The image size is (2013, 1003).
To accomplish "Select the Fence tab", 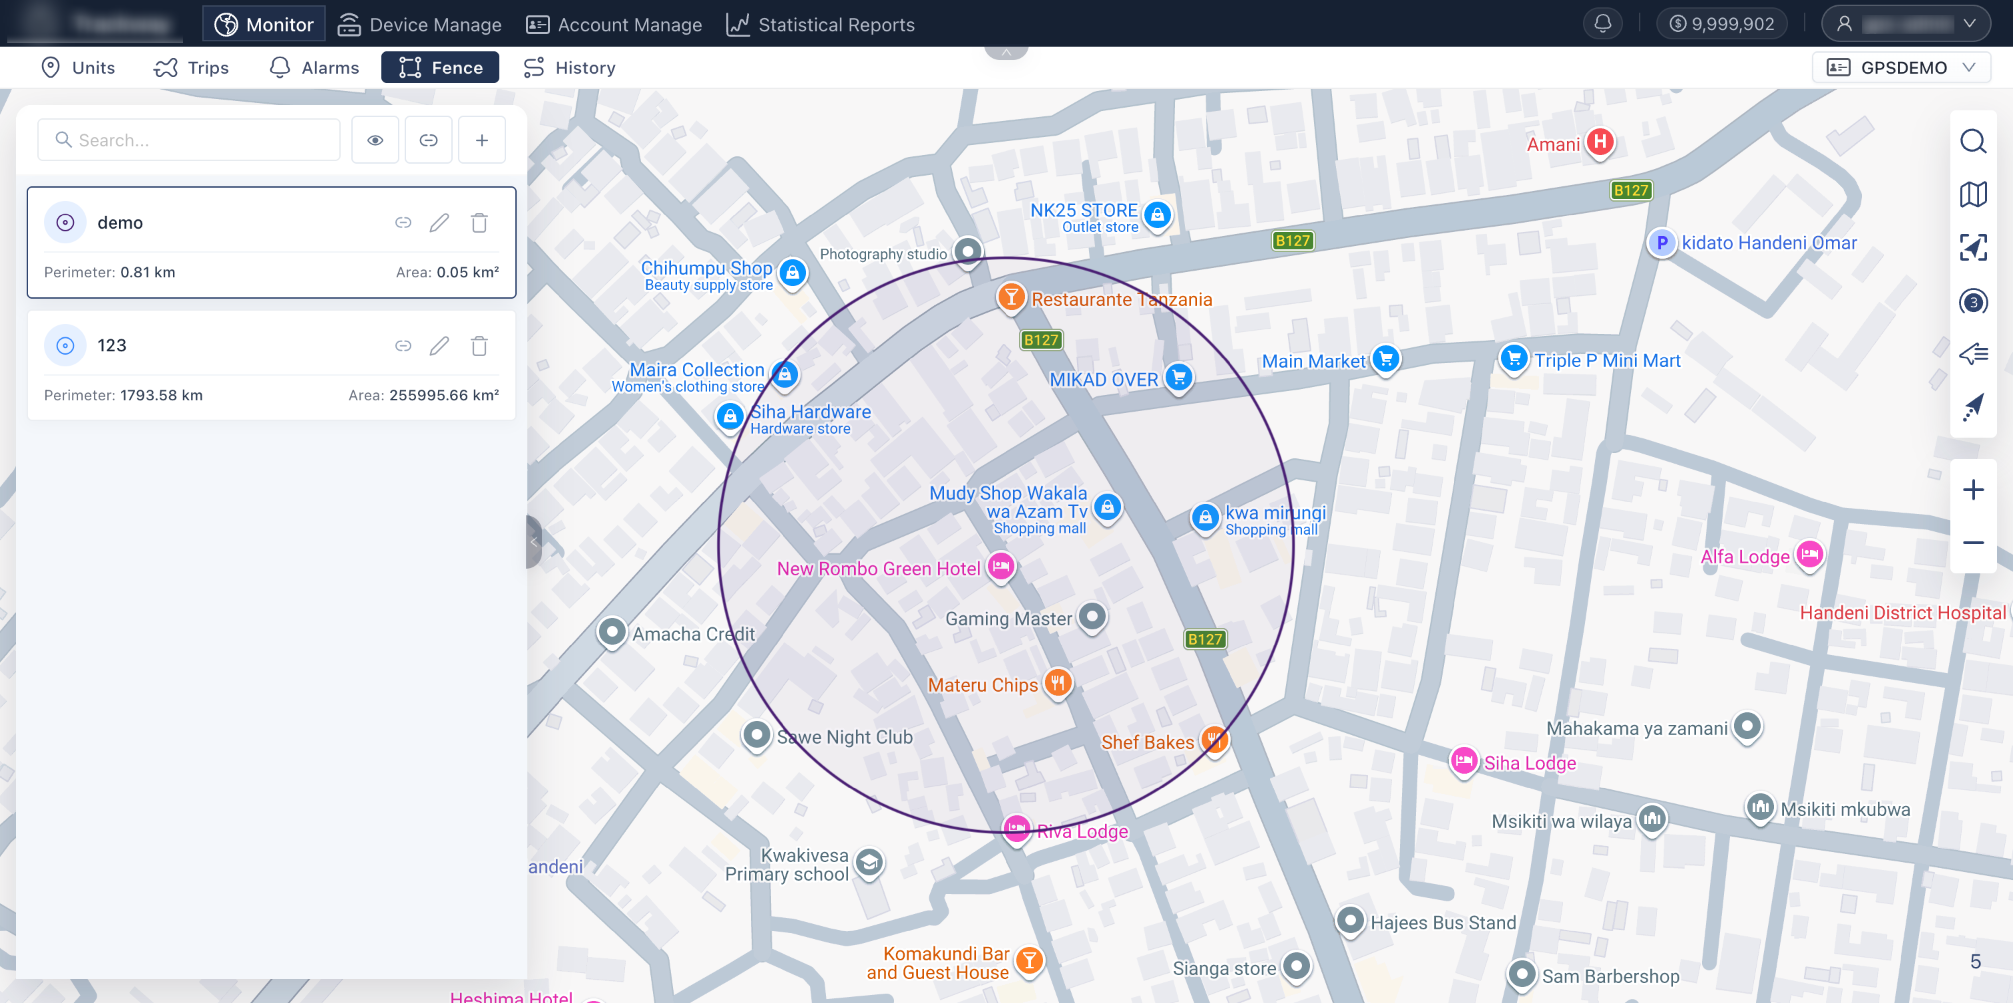I will [440, 68].
